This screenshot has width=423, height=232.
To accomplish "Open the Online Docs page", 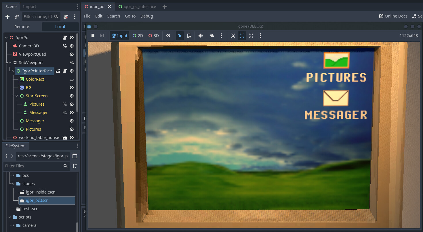I will coord(393,16).
